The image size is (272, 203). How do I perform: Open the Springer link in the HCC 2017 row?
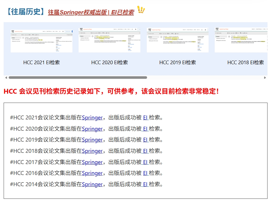tap(92, 162)
